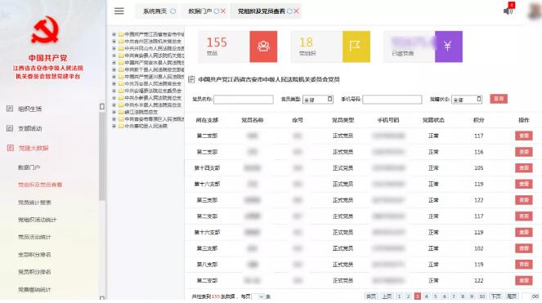This screenshot has height=303, width=542.
Task: Refresh the 系统首页 tab via its circle icon
Action: (x=172, y=11)
